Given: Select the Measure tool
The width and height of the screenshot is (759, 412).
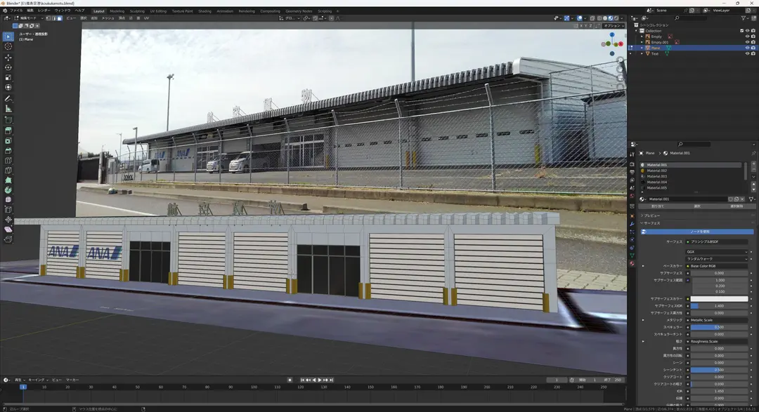Looking at the screenshot, I should (x=8, y=109).
